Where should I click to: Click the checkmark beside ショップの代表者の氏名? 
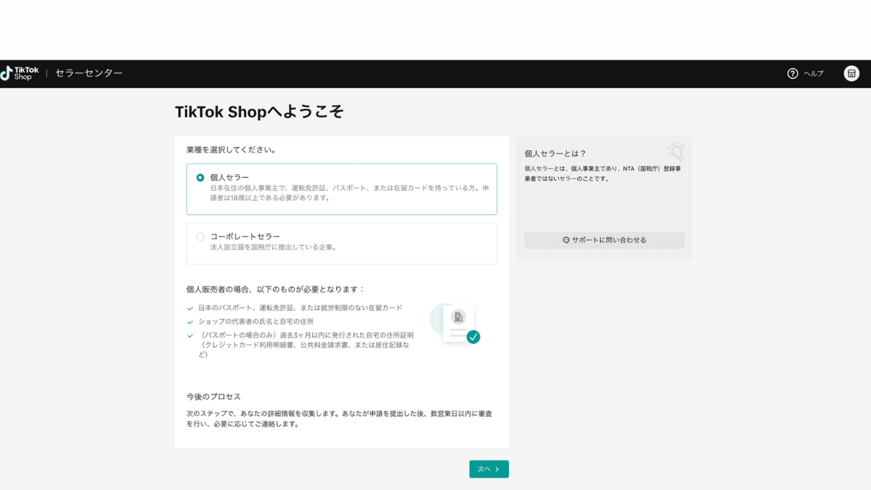[190, 322]
